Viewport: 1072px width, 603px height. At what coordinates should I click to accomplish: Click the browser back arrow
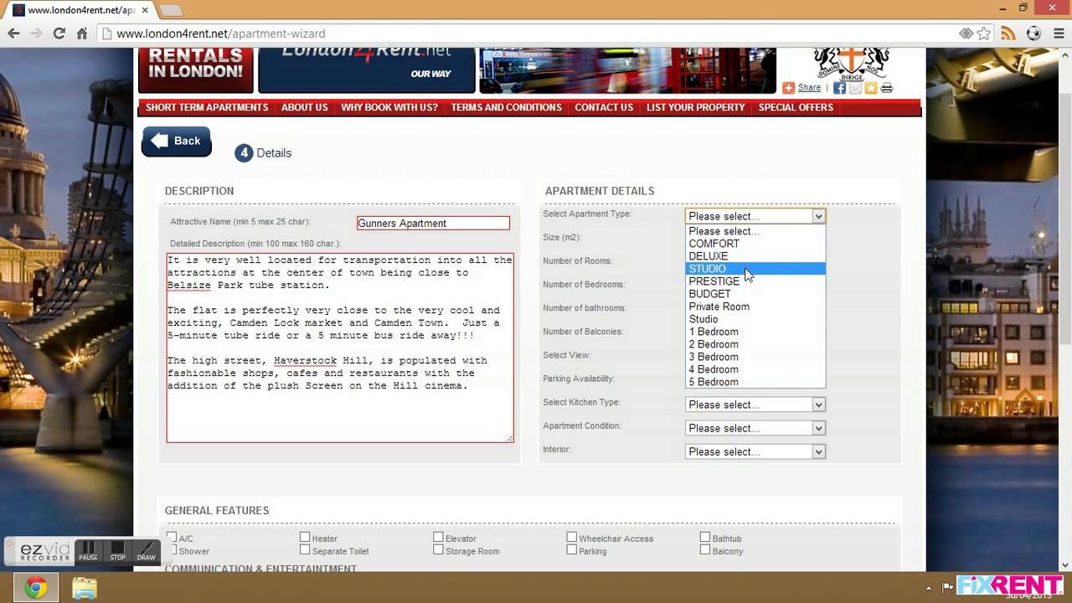[13, 33]
